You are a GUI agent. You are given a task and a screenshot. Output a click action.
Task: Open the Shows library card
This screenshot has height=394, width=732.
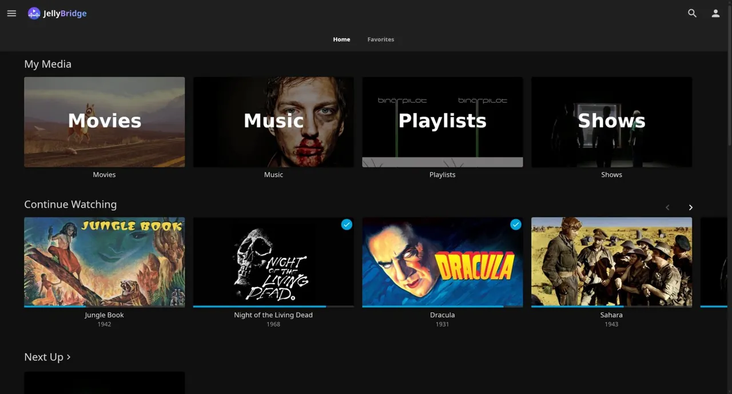[x=611, y=122]
